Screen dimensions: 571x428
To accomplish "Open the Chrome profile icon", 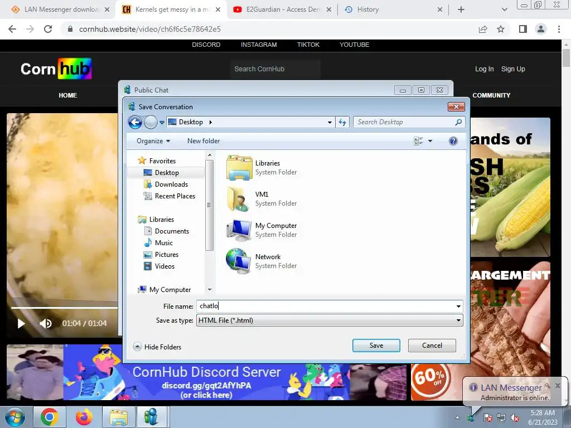I will click(541, 29).
